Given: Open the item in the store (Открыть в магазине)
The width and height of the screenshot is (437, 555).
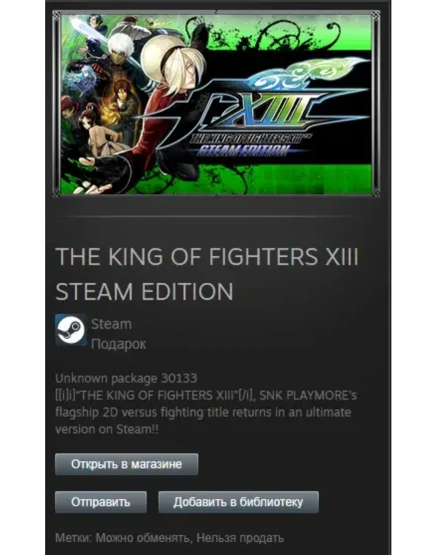Looking at the screenshot, I should coord(127,464).
